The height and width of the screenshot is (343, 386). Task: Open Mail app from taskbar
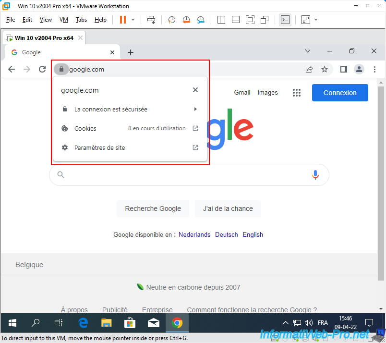[153, 323]
